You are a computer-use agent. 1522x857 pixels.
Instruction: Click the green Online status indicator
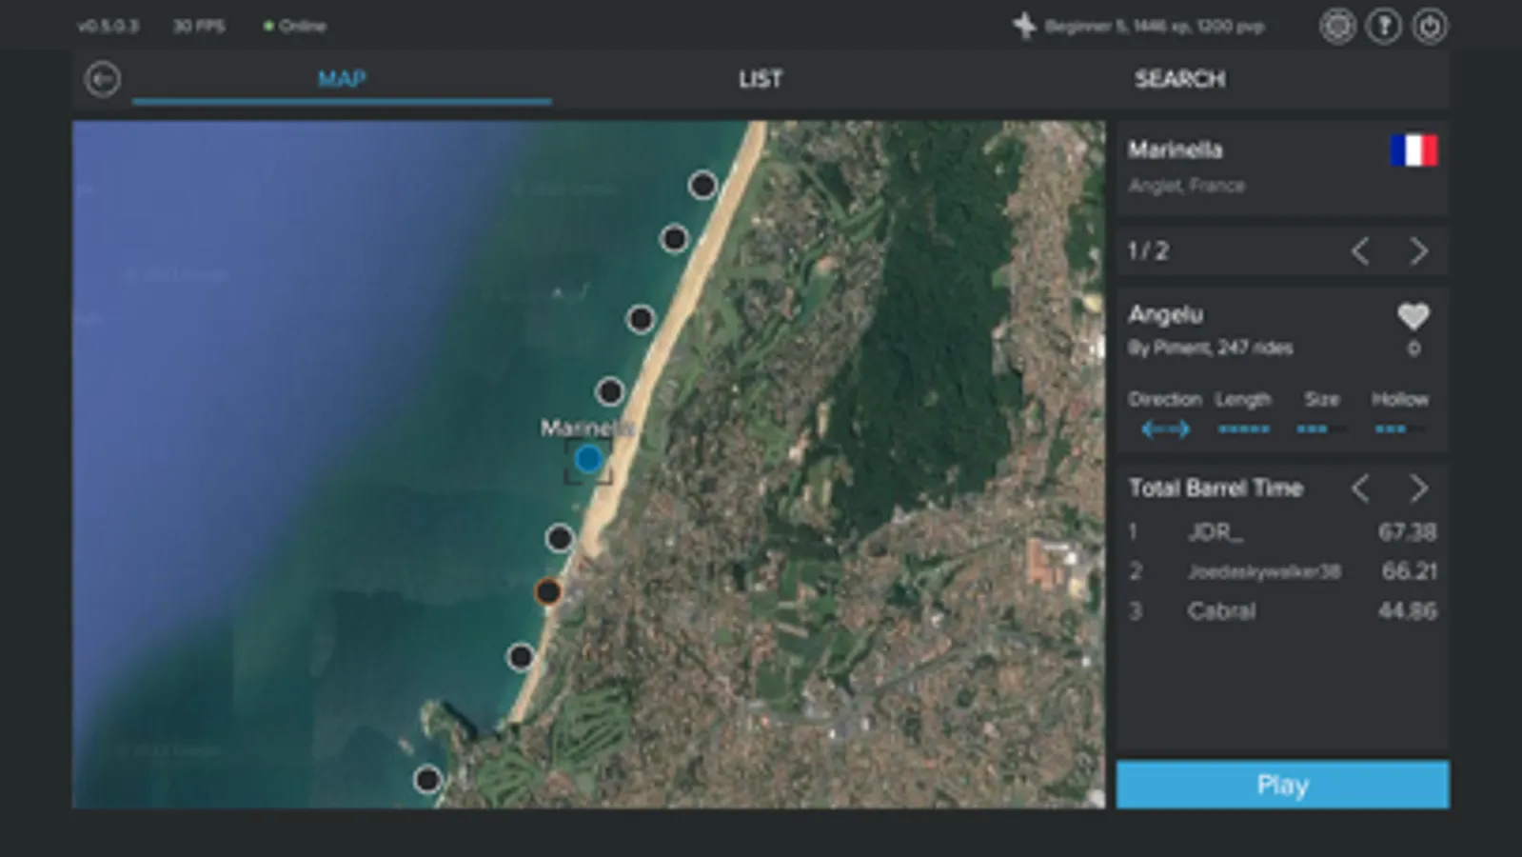295,26
